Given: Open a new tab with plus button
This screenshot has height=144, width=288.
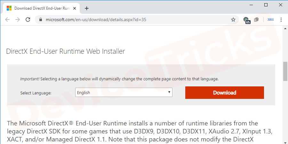Looking at the screenshot, I should [x=87, y=8].
